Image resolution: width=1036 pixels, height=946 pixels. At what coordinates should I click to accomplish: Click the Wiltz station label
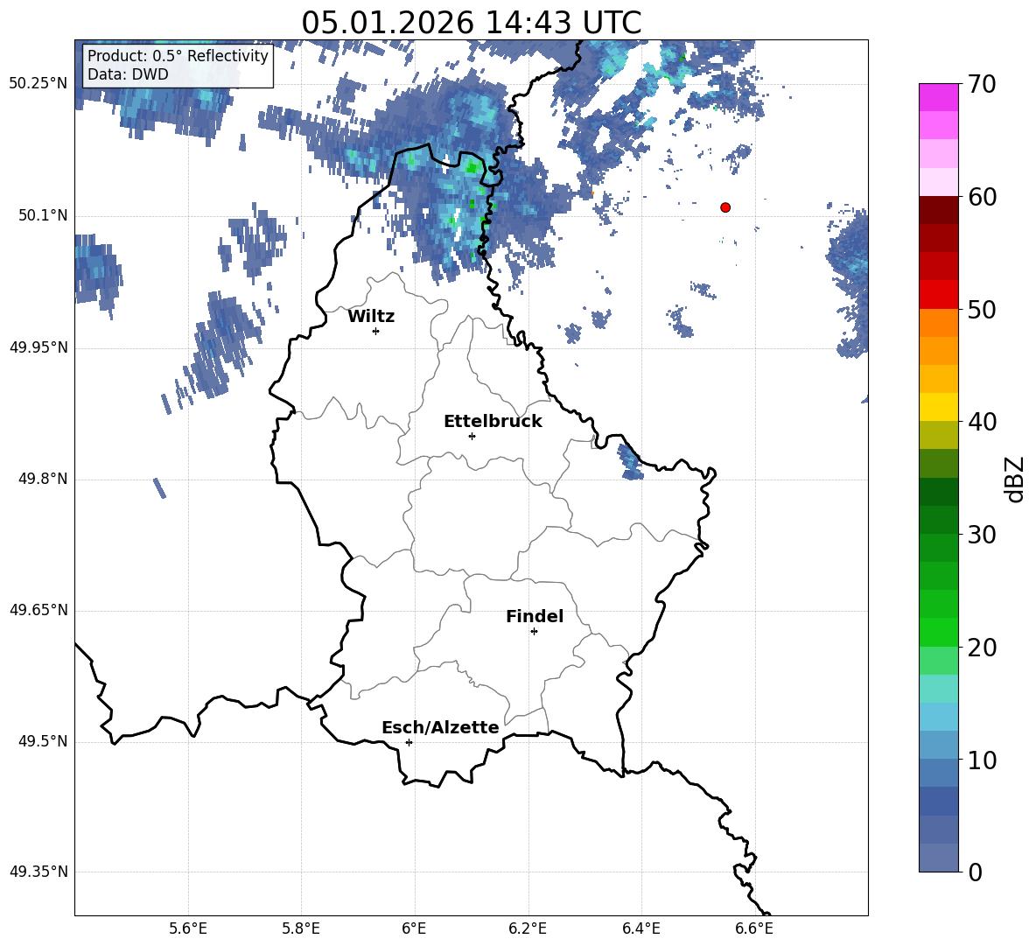[x=371, y=317]
